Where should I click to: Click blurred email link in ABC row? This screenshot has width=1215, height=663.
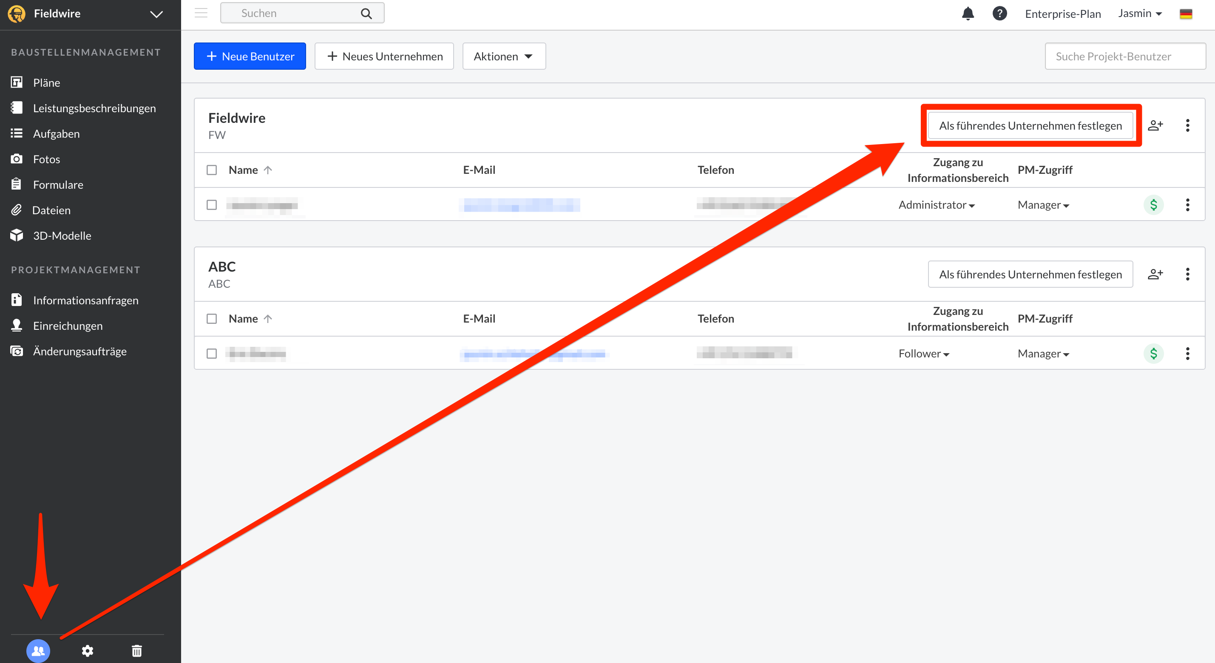coord(534,354)
